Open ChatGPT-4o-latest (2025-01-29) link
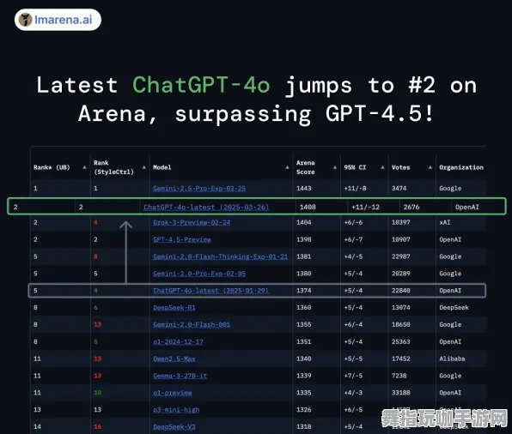512x434 pixels. coord(210,291)
